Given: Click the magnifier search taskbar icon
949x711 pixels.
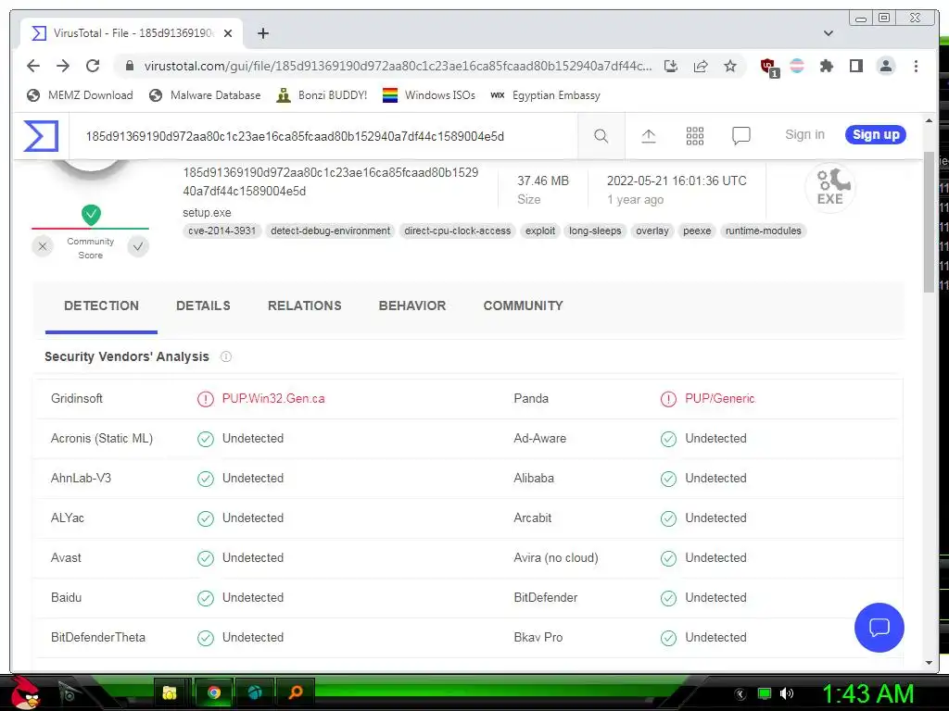Looking at the screenshot, I should [x=296, y=692].
